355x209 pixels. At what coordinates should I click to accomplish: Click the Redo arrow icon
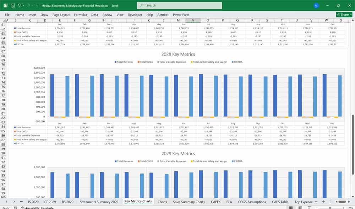(28, 6)
